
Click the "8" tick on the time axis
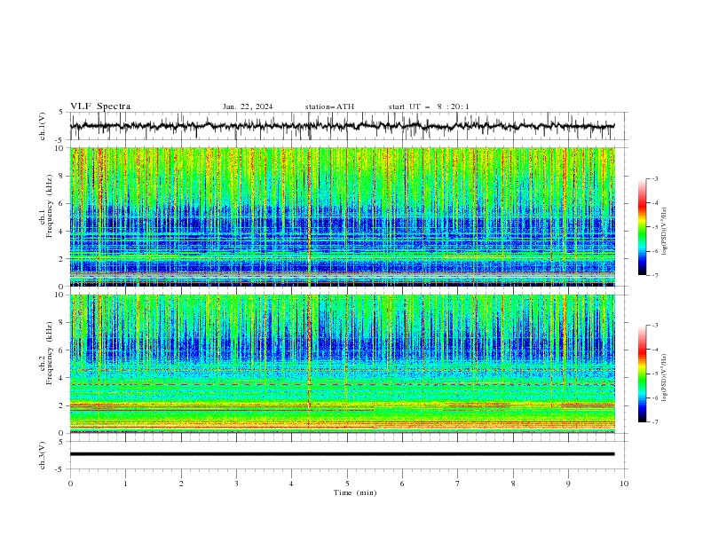point(513,484)
